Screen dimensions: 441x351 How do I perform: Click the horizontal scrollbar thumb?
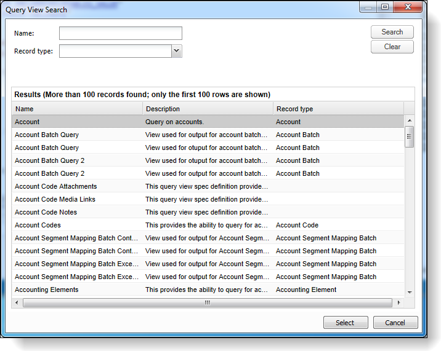(208, 302)
